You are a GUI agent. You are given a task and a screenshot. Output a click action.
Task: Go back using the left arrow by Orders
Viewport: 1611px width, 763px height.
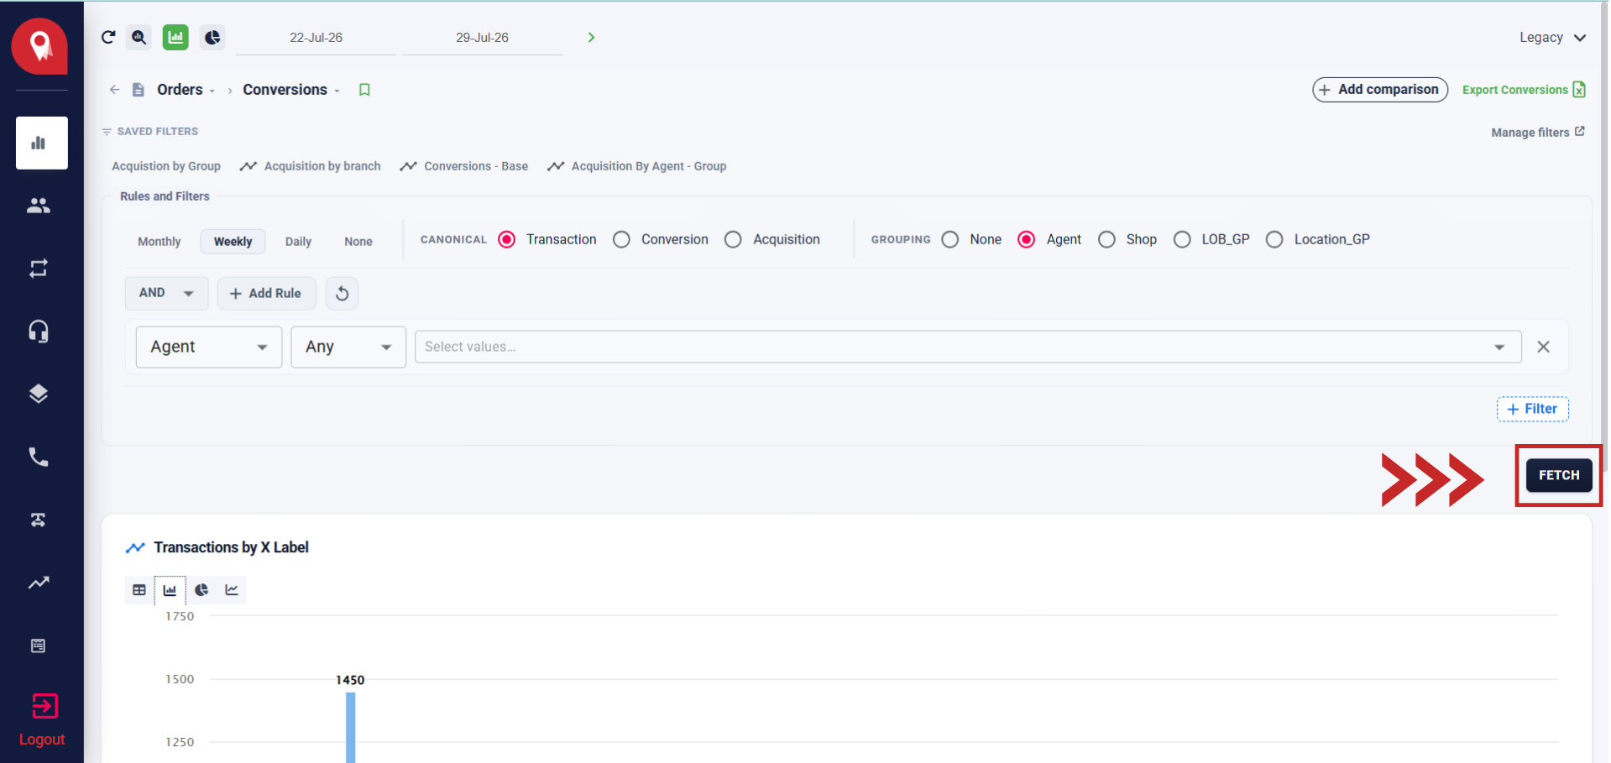115,90
